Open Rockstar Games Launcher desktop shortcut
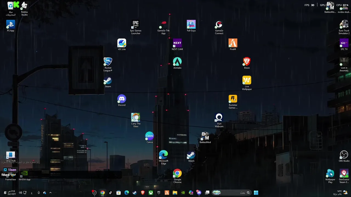The width and height of the screenshot is (351, 197). point(233,102)
